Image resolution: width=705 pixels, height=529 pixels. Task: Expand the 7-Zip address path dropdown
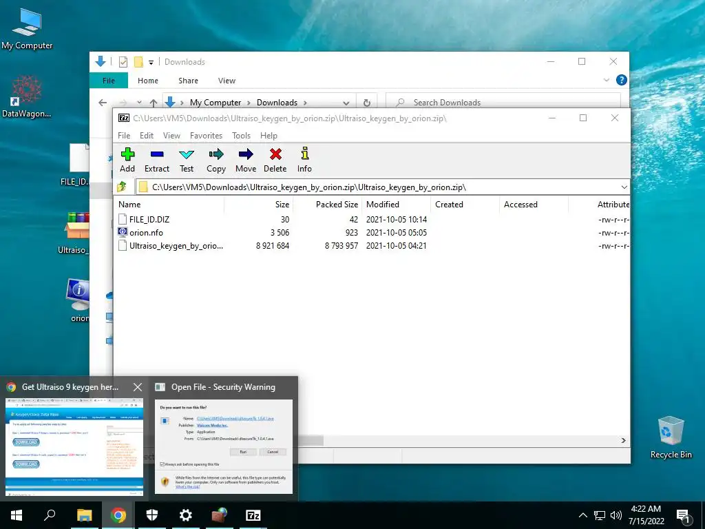click(624, 187)
